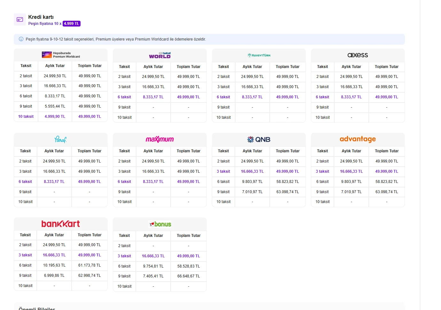Click the Bonus card logo
441x310 pixels.
click(160, 224)
